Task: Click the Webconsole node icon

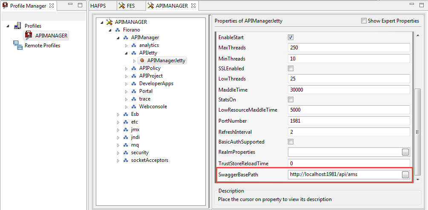Action: (134, 106)
